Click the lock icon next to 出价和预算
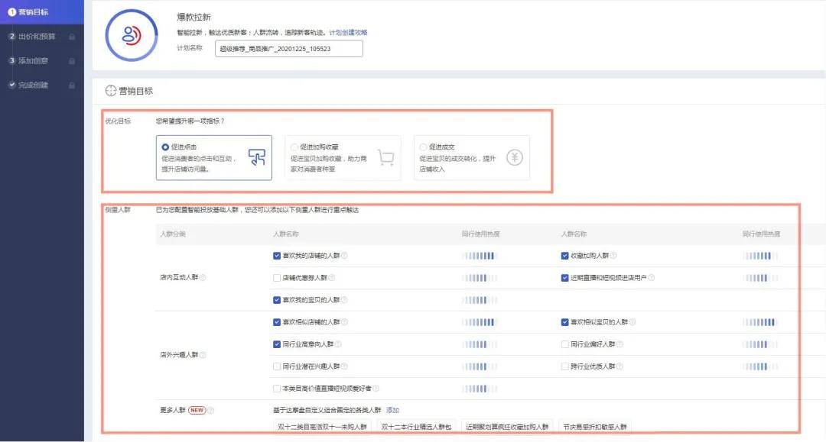This screenshot has height=442, width=826. 72,37
